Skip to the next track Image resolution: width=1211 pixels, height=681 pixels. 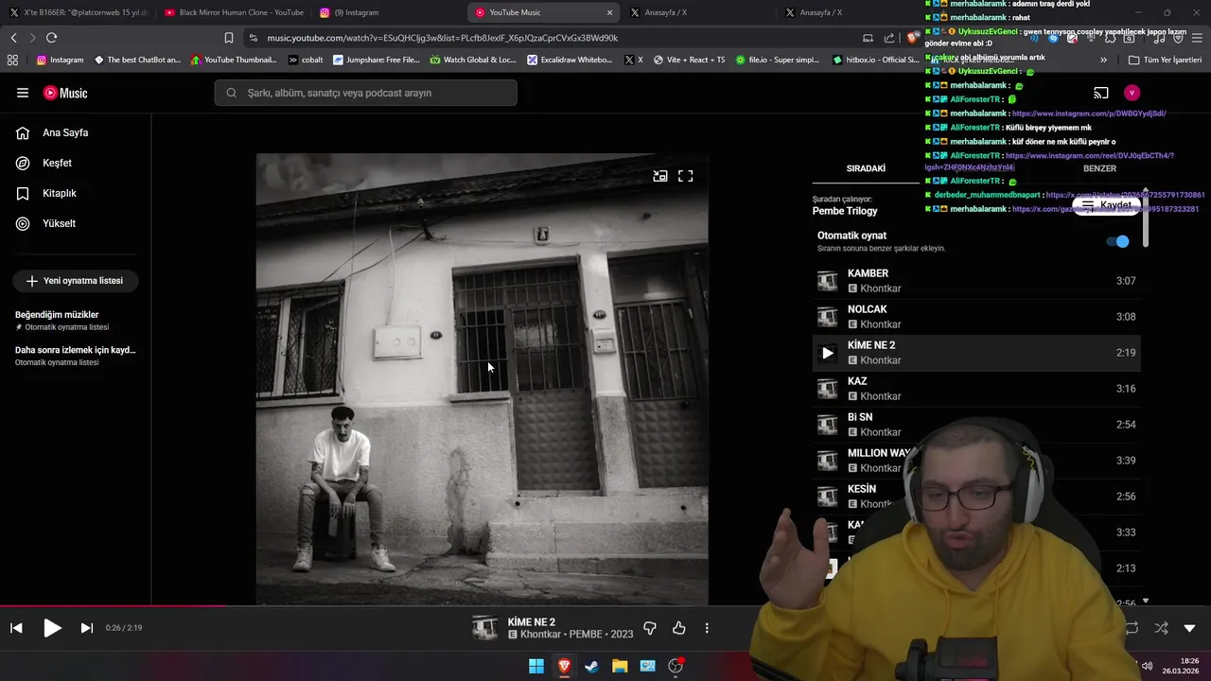pos(86,628)
